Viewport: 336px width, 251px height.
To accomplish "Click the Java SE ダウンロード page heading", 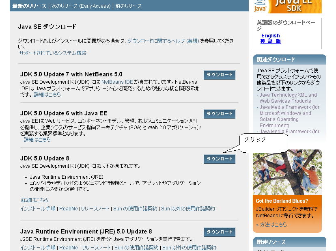I will [x=47, y=26].
